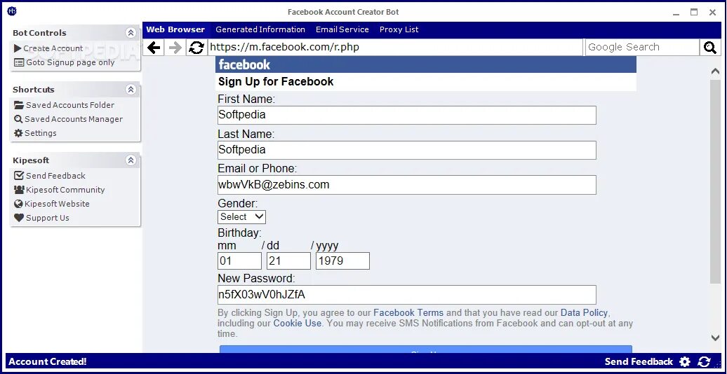Maximize the application window
This screenshot has width=727, height=374.
click(693, 13)
